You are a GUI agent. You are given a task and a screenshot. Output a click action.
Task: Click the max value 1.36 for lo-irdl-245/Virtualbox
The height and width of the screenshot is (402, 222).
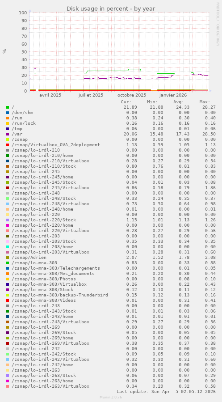(x=210, y=188)
